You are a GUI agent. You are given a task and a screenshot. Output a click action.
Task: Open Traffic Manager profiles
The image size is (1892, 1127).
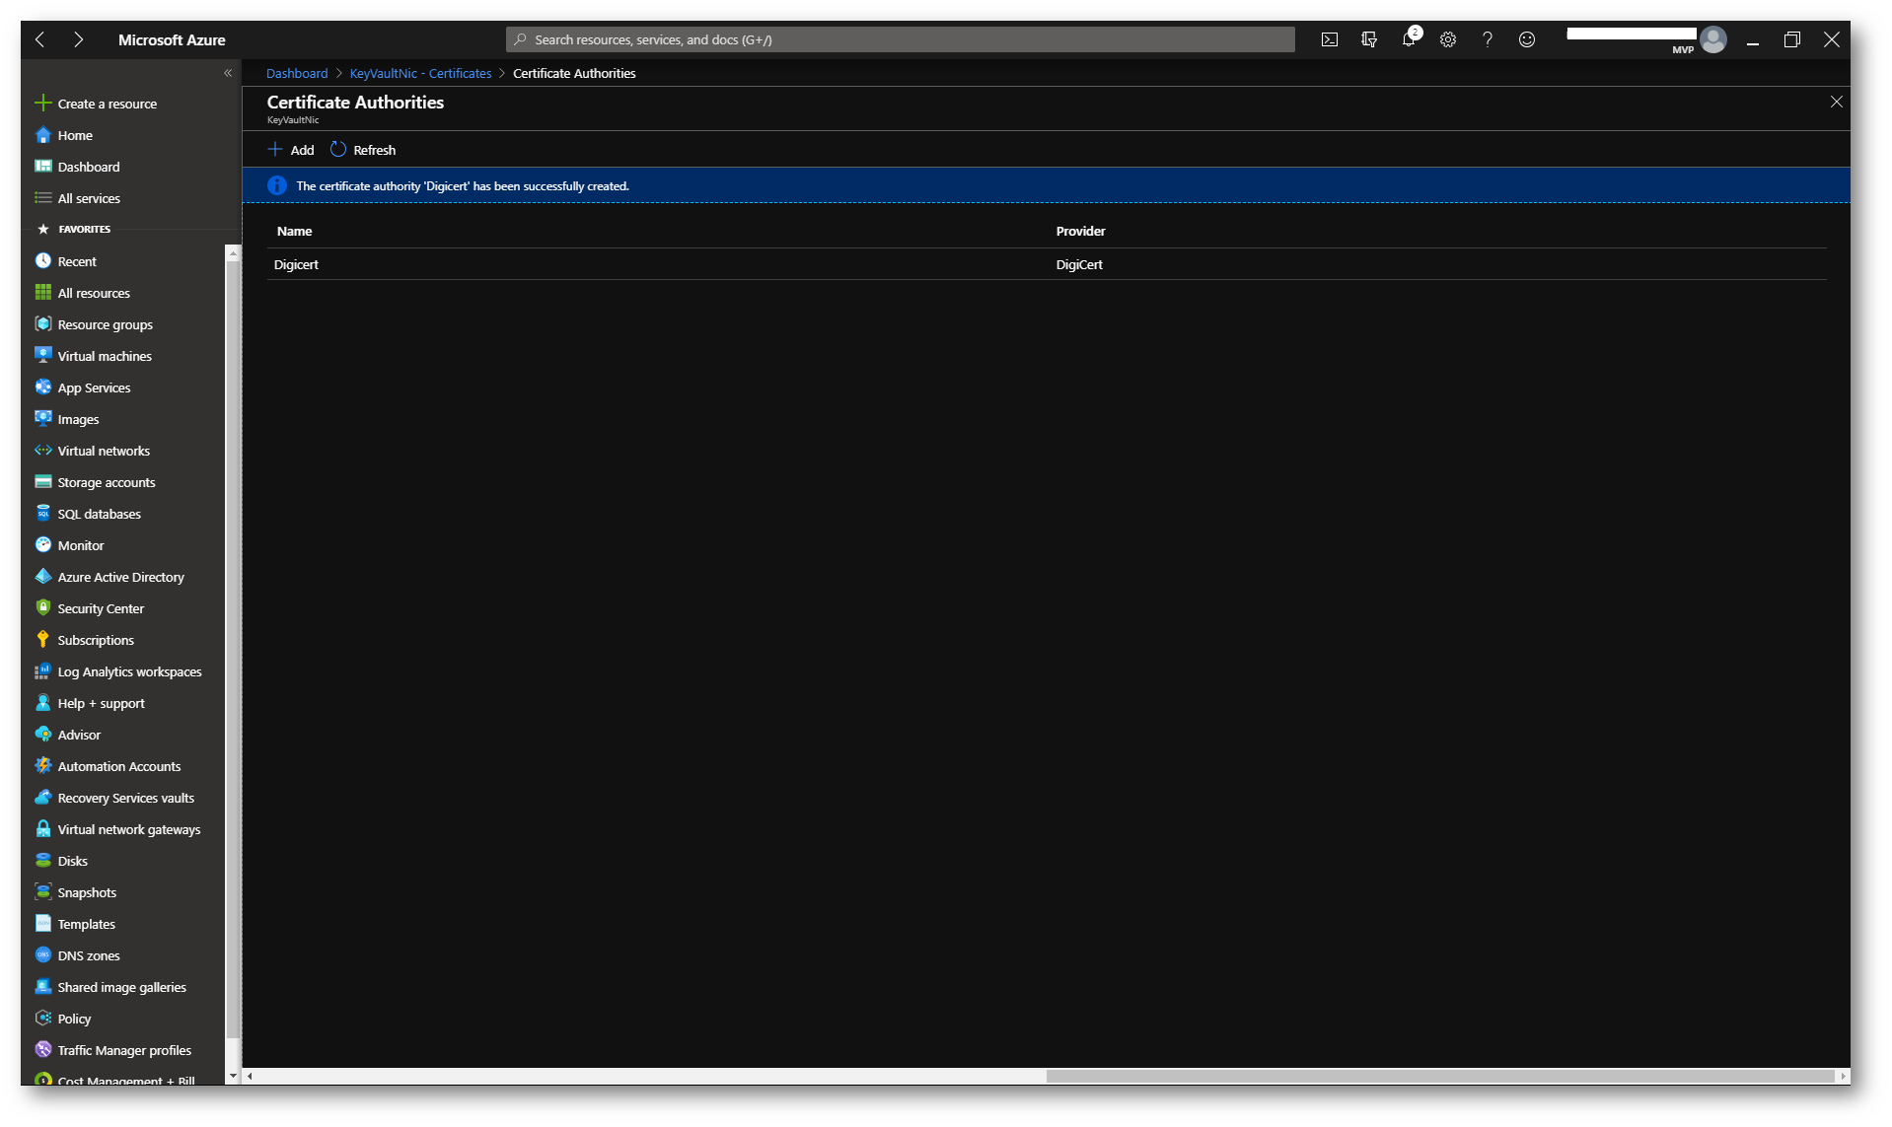pyautogui.click(x=113, y=1050)
